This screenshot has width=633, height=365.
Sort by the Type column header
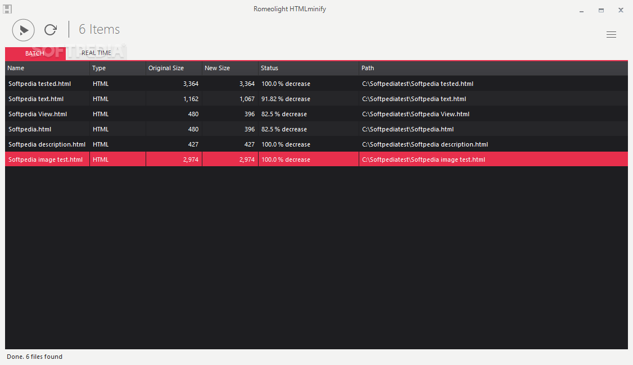[x=117, y=68]
